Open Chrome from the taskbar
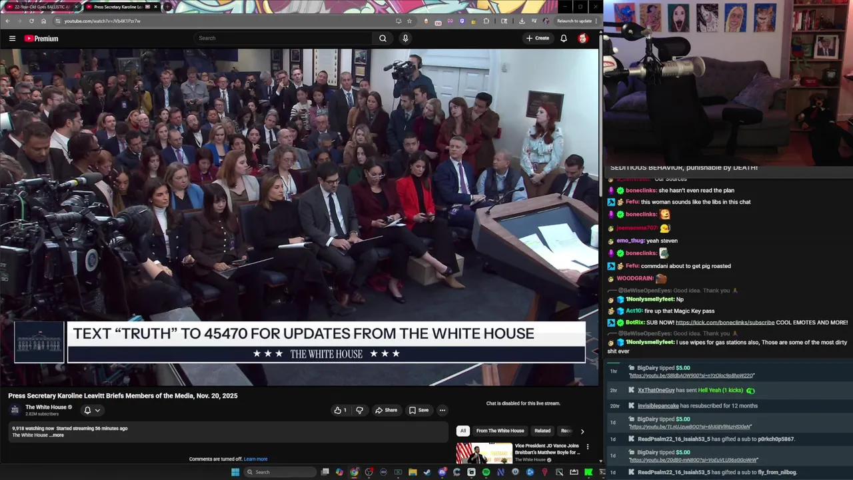853x480 pixels. pos(354,472)
